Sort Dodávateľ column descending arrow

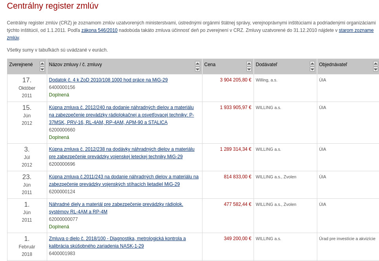312,69
